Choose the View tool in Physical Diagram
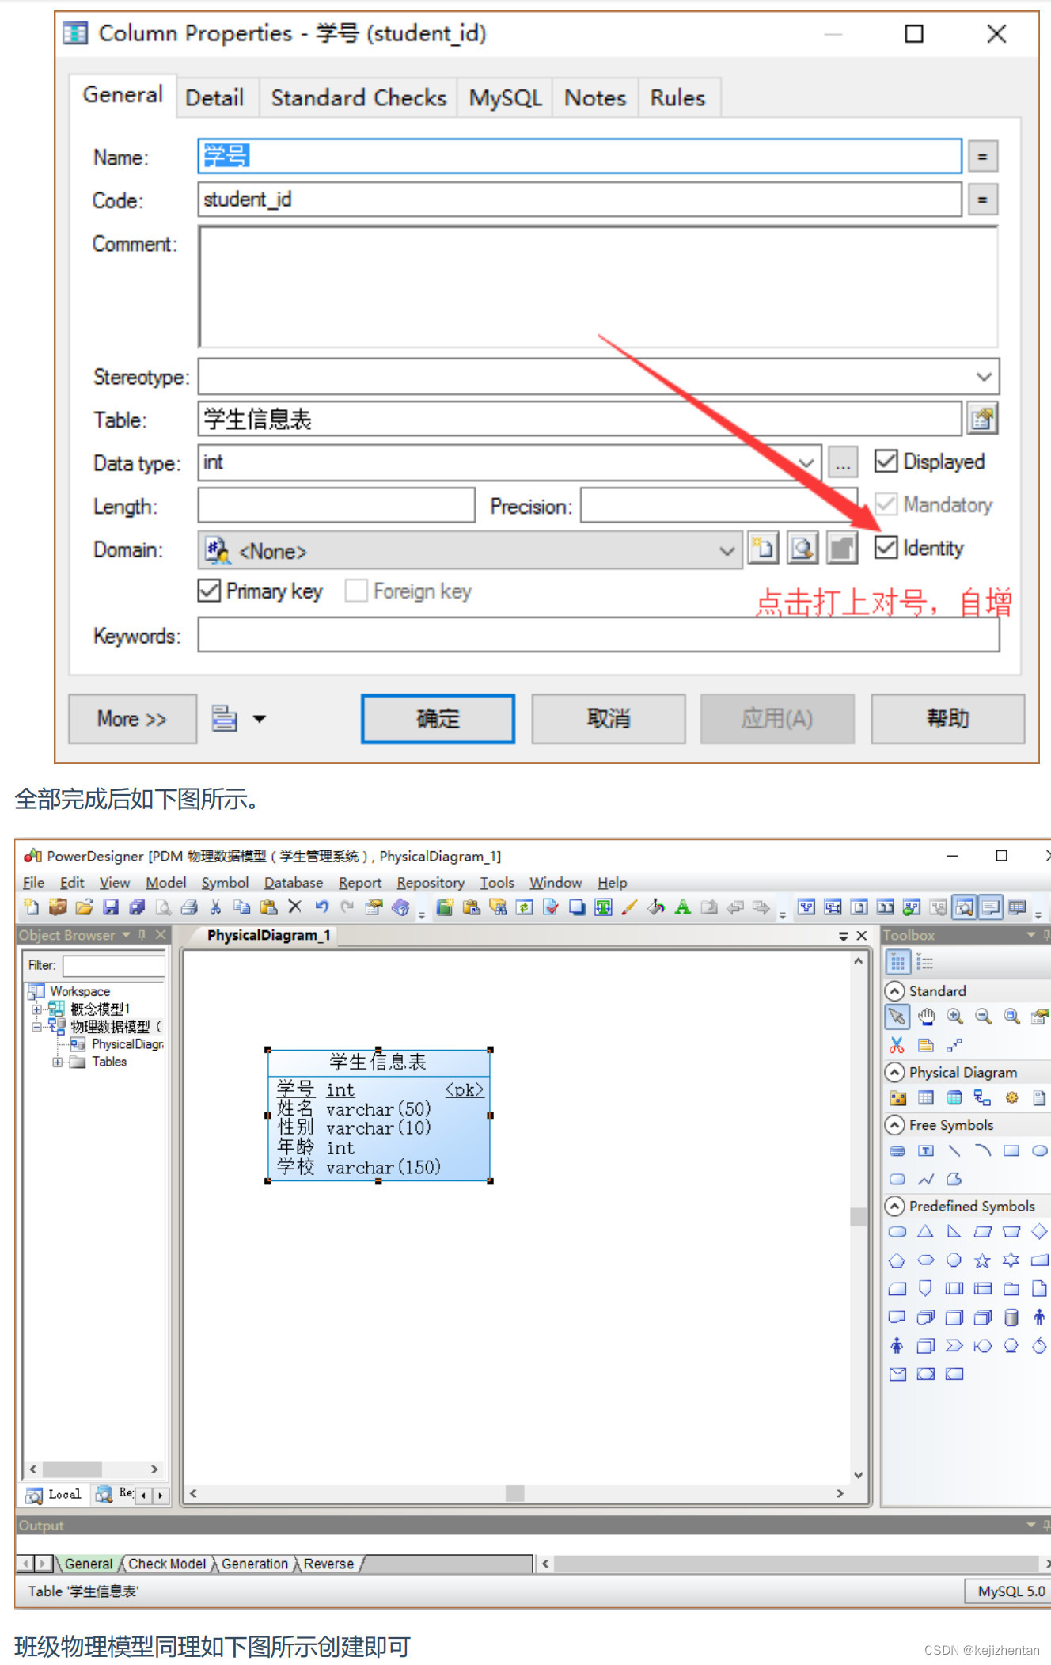The image size is (1051, 1665). 954,1097
